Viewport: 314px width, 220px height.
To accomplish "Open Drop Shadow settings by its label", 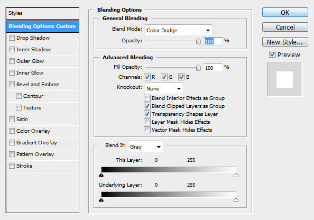I will [x=33, y=38].
